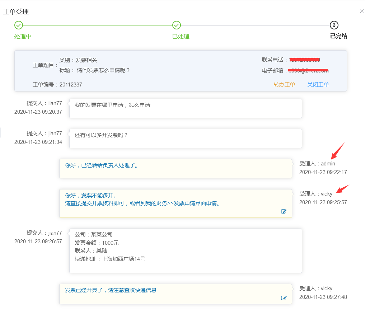The height and width of the screenshot is (319, 365).
Task: Click the ticket number 20112337
Action: point(71,85)
